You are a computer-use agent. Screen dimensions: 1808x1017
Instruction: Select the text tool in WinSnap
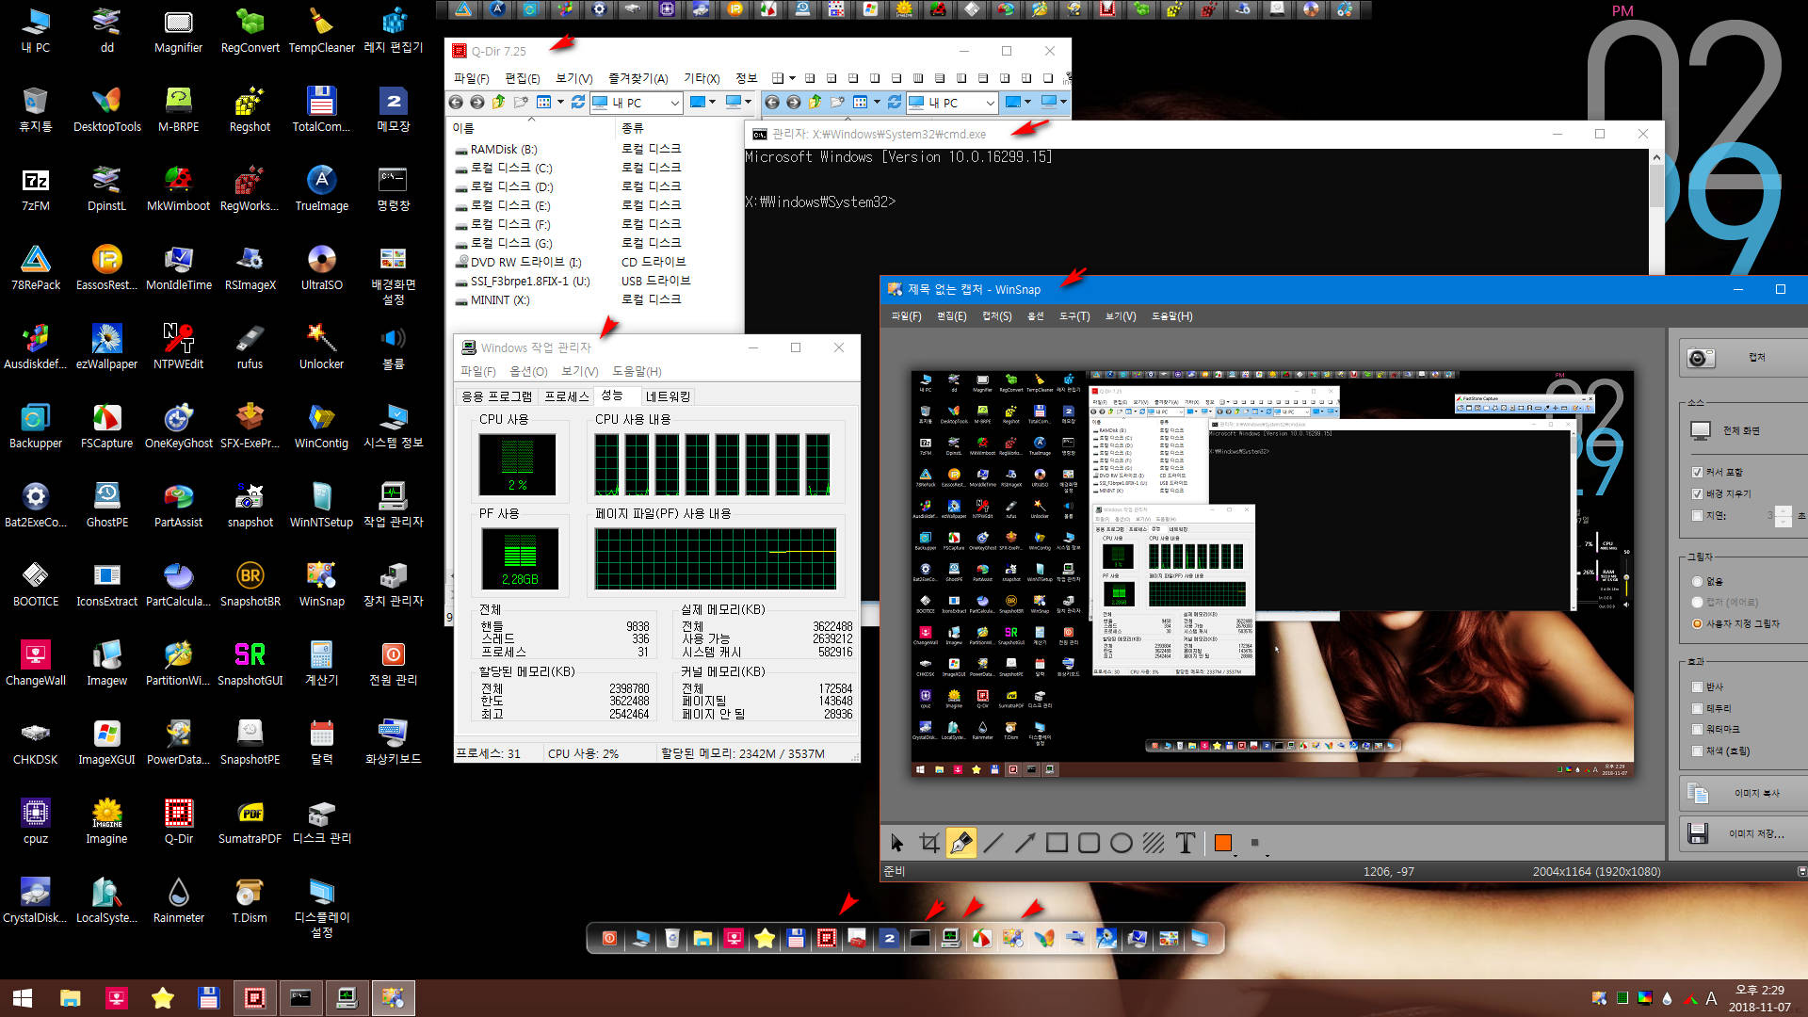tap(1186, 843)
